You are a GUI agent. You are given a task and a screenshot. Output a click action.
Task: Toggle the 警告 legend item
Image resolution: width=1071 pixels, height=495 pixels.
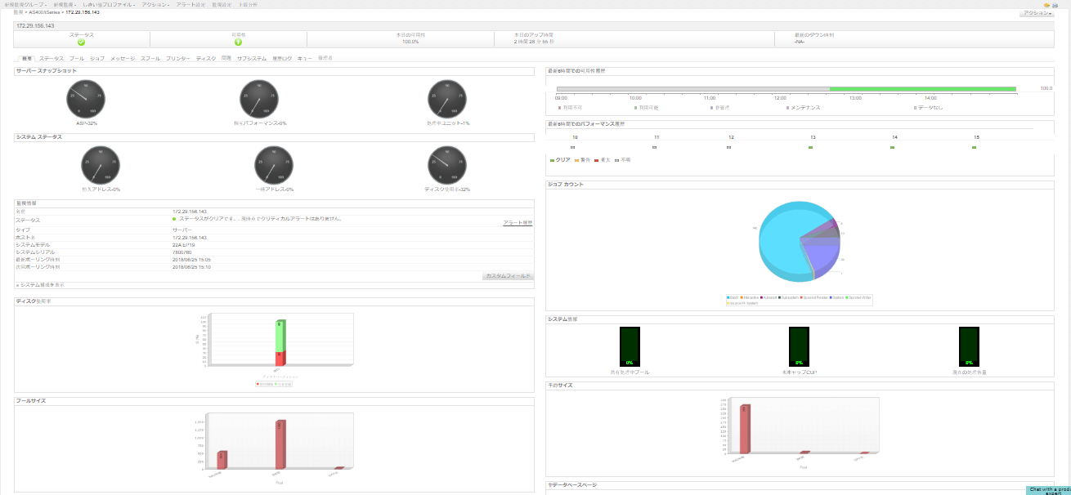582,160
